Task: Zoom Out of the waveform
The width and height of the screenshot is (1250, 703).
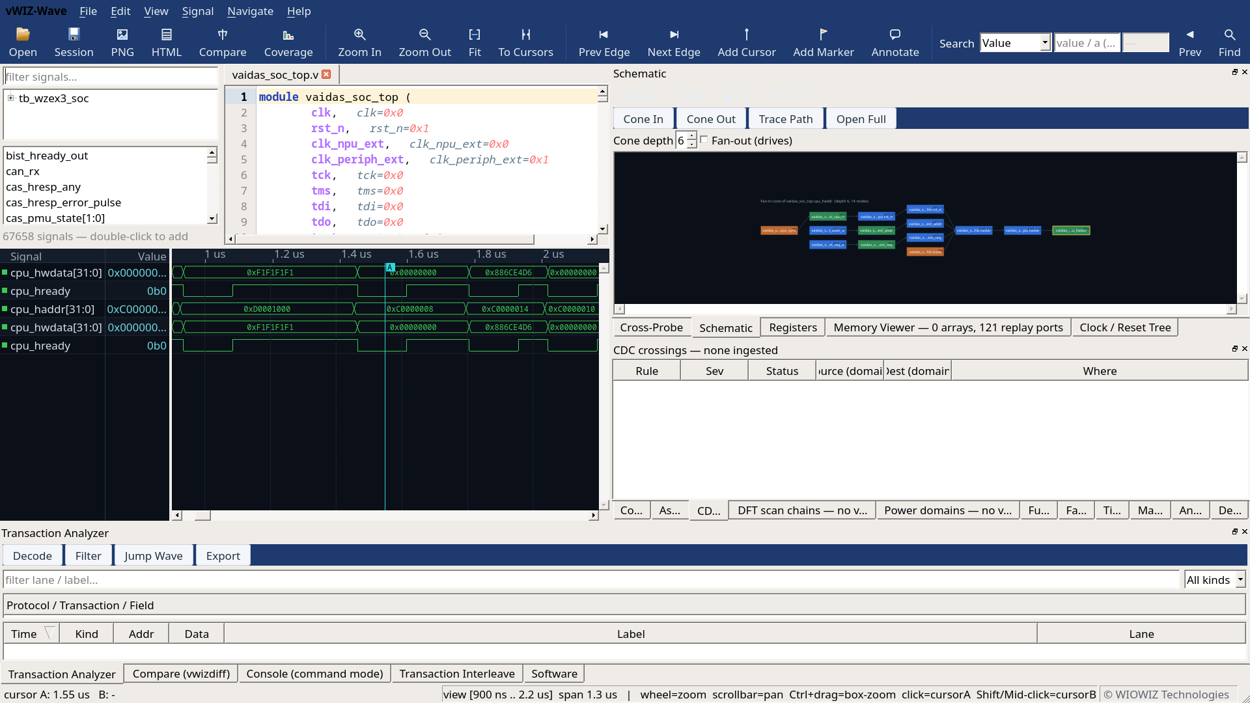Action: pos(424,42)
